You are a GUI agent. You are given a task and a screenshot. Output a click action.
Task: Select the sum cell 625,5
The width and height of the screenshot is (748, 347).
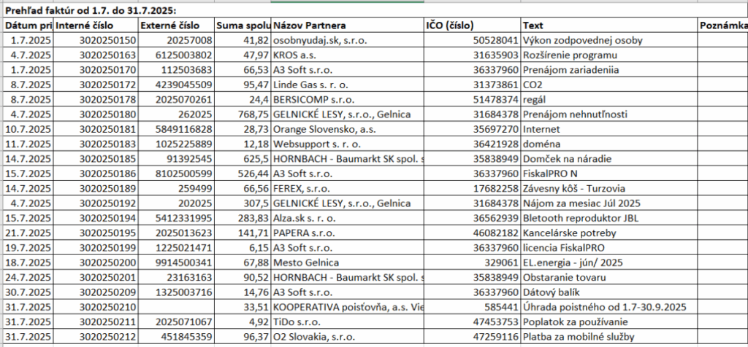pos(243,158)
